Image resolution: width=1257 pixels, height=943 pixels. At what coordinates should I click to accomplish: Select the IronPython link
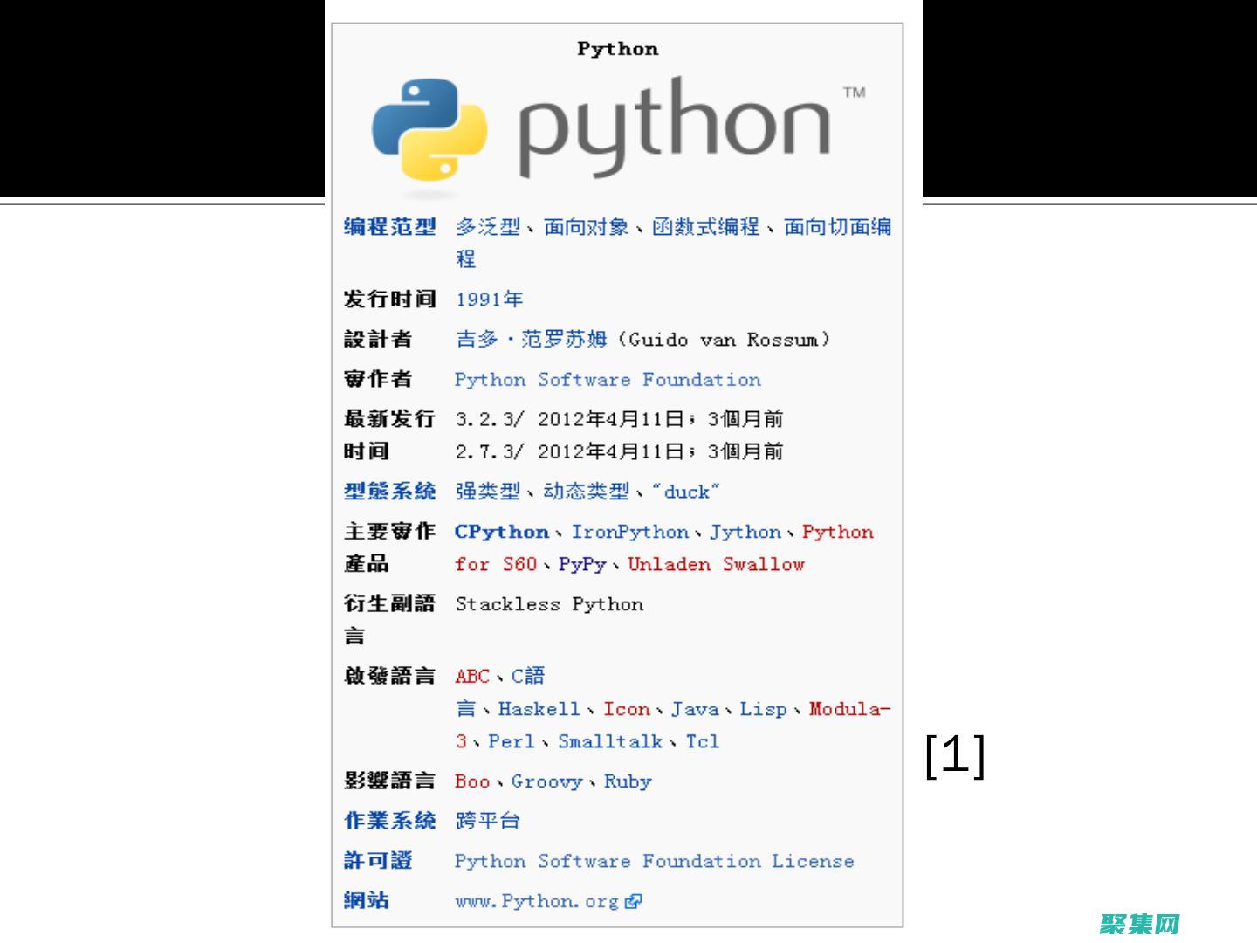coord(629,532)
